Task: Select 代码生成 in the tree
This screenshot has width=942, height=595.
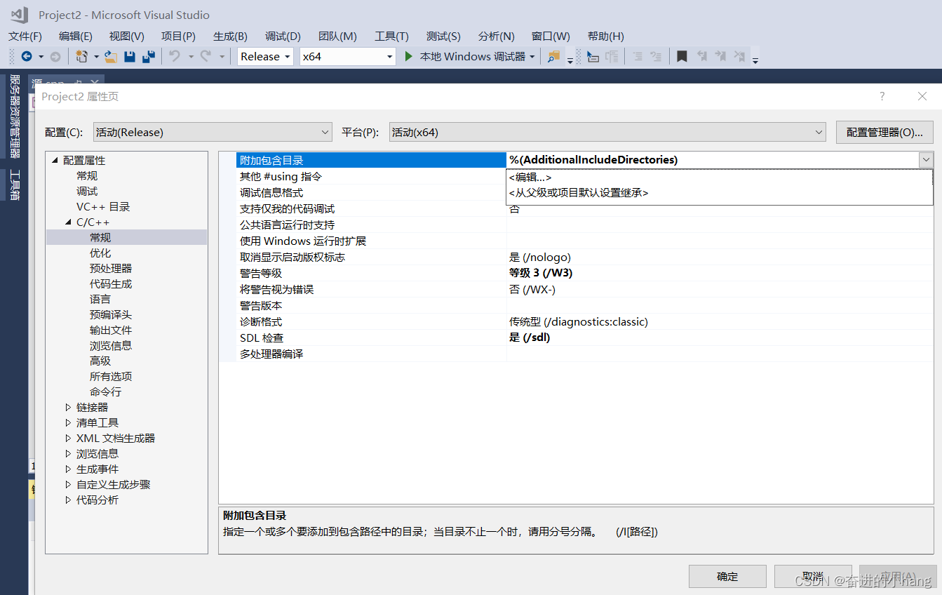Action: (x=111, y=284)
